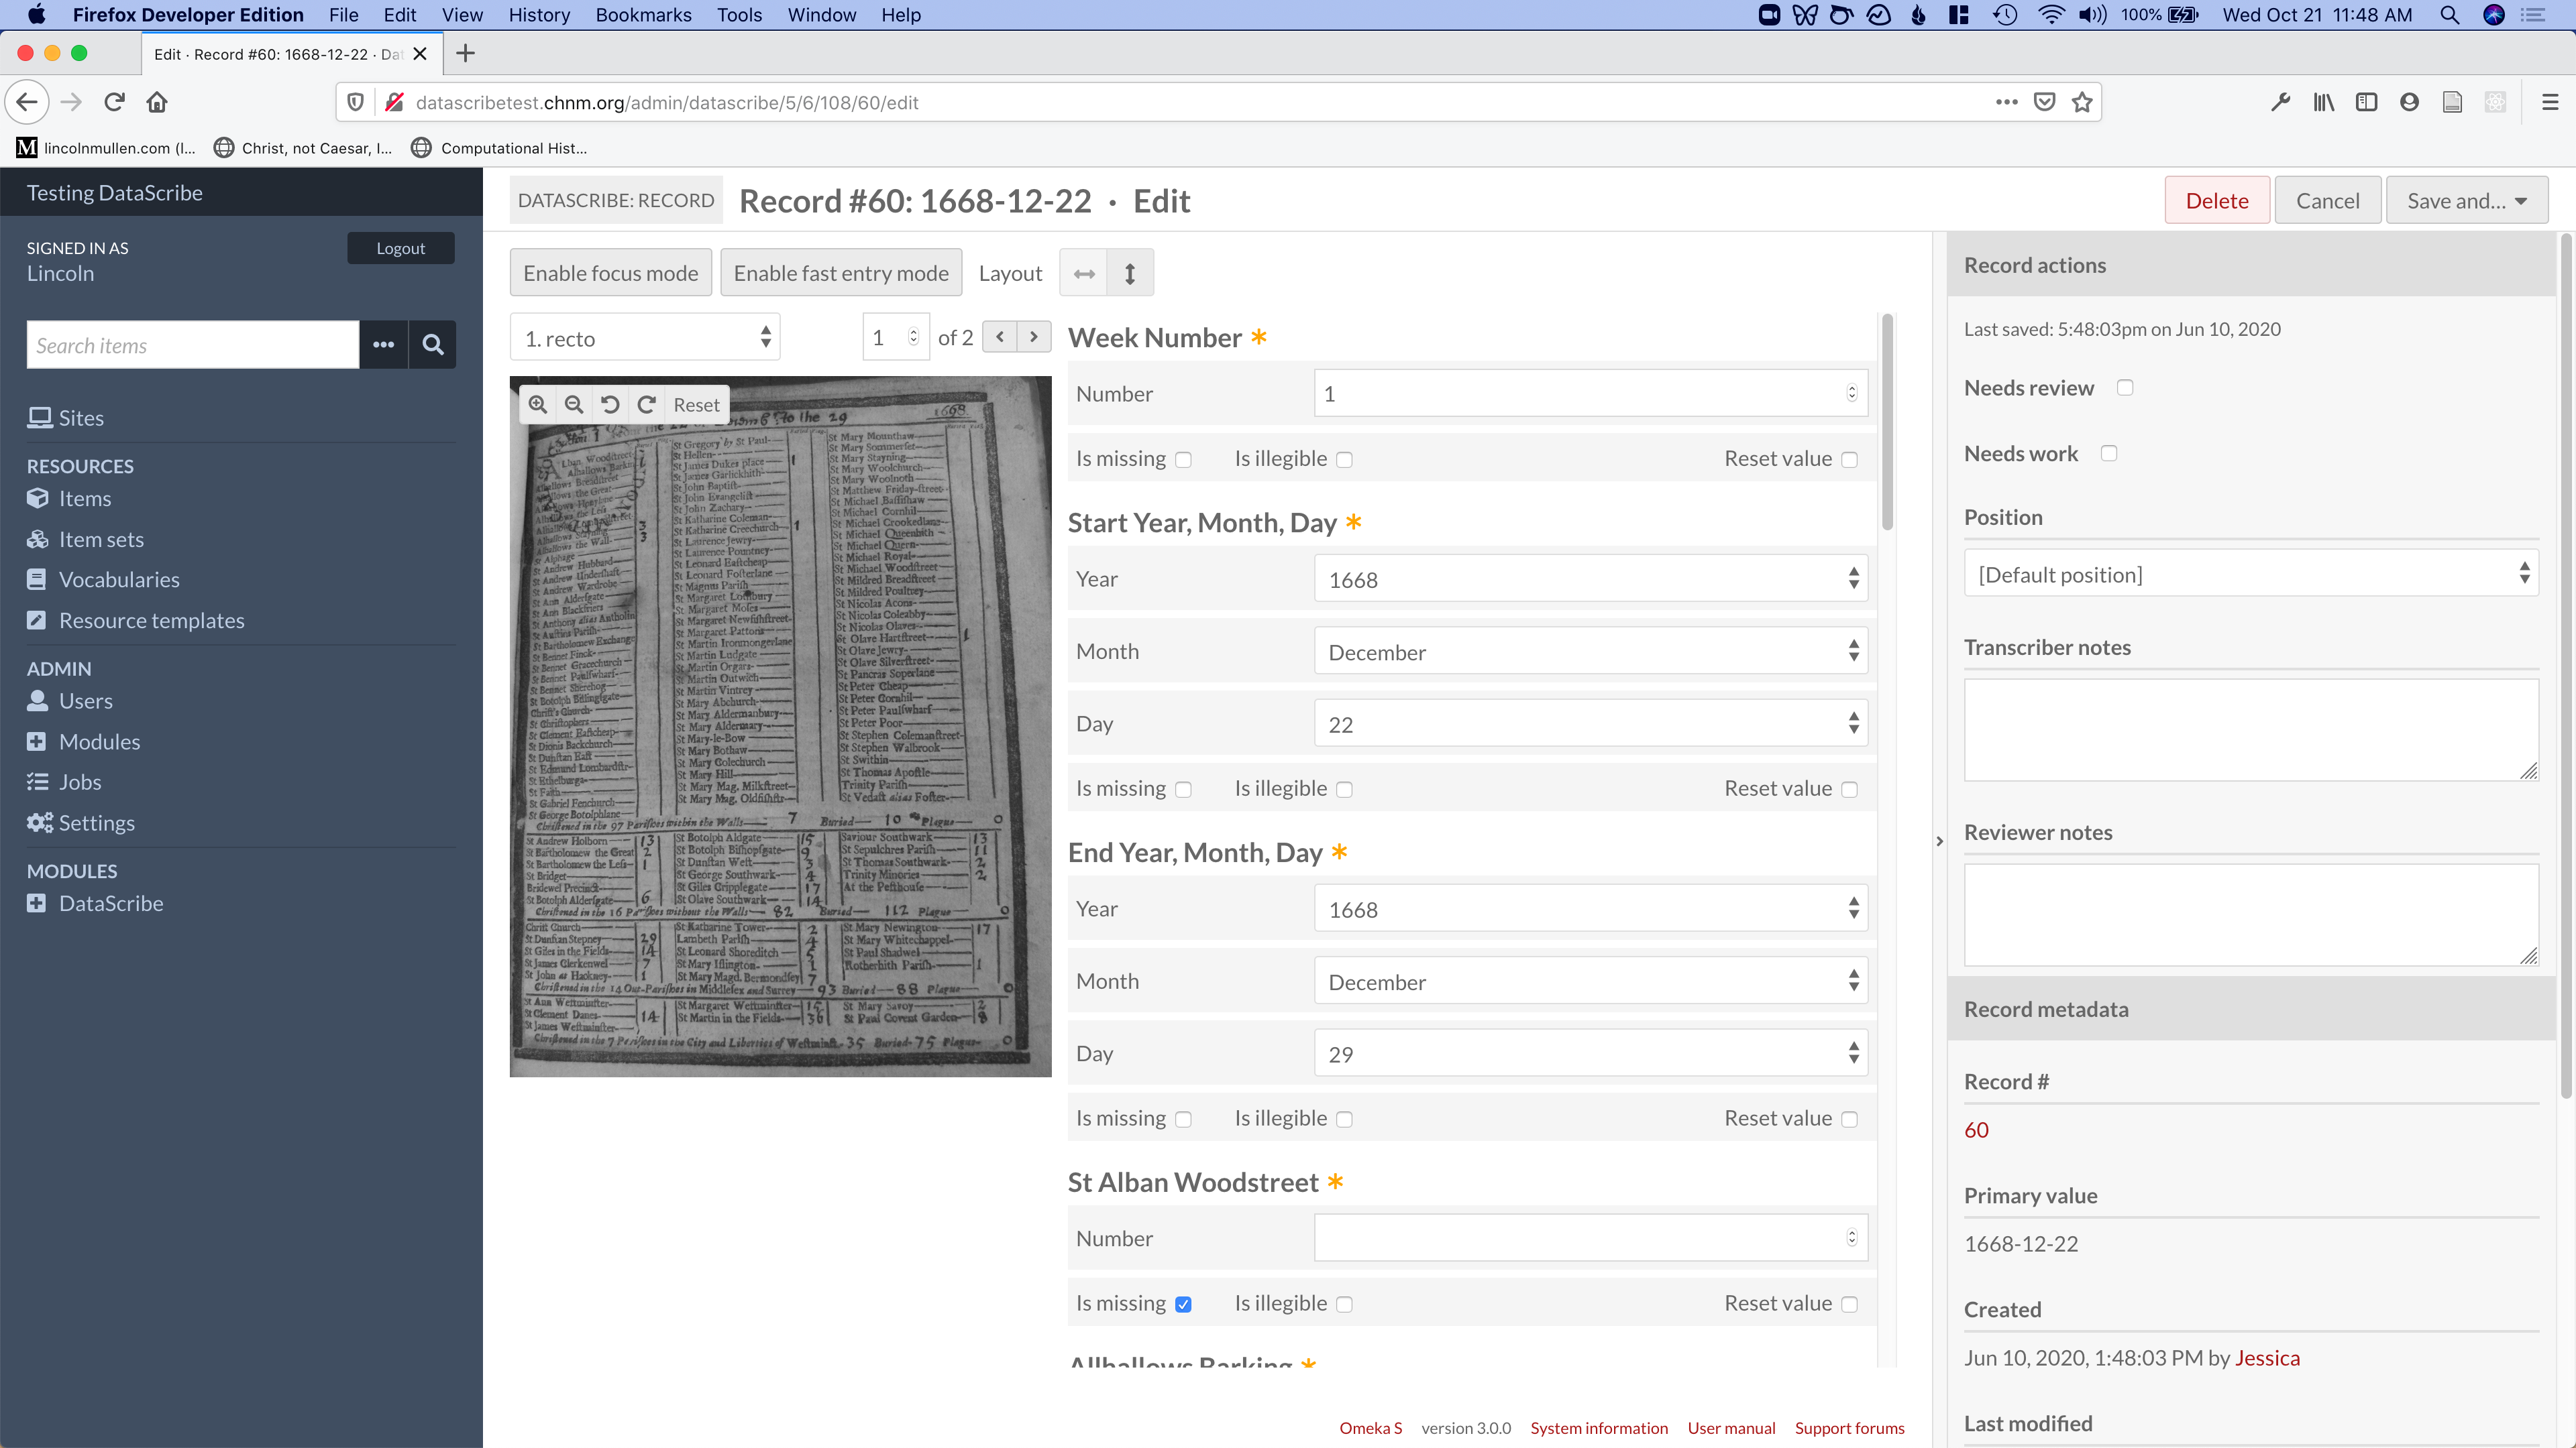Open Resource templates in sidebar
The height and width of the screenshot is (1448, 2576).
coord(151,621)
